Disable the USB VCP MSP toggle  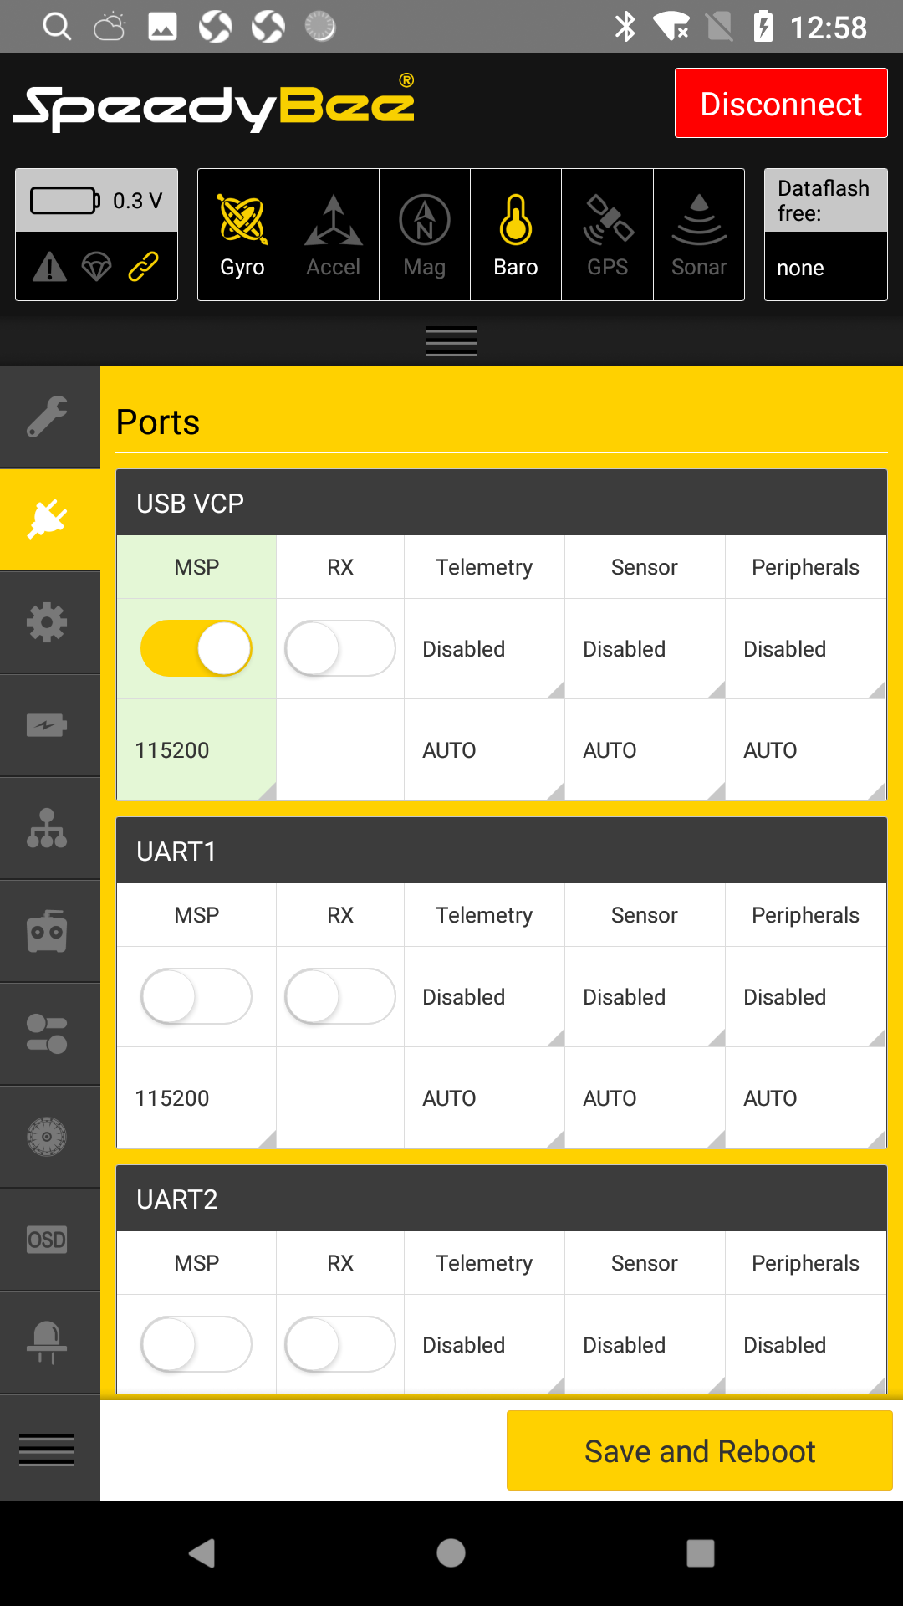point(196,648)
